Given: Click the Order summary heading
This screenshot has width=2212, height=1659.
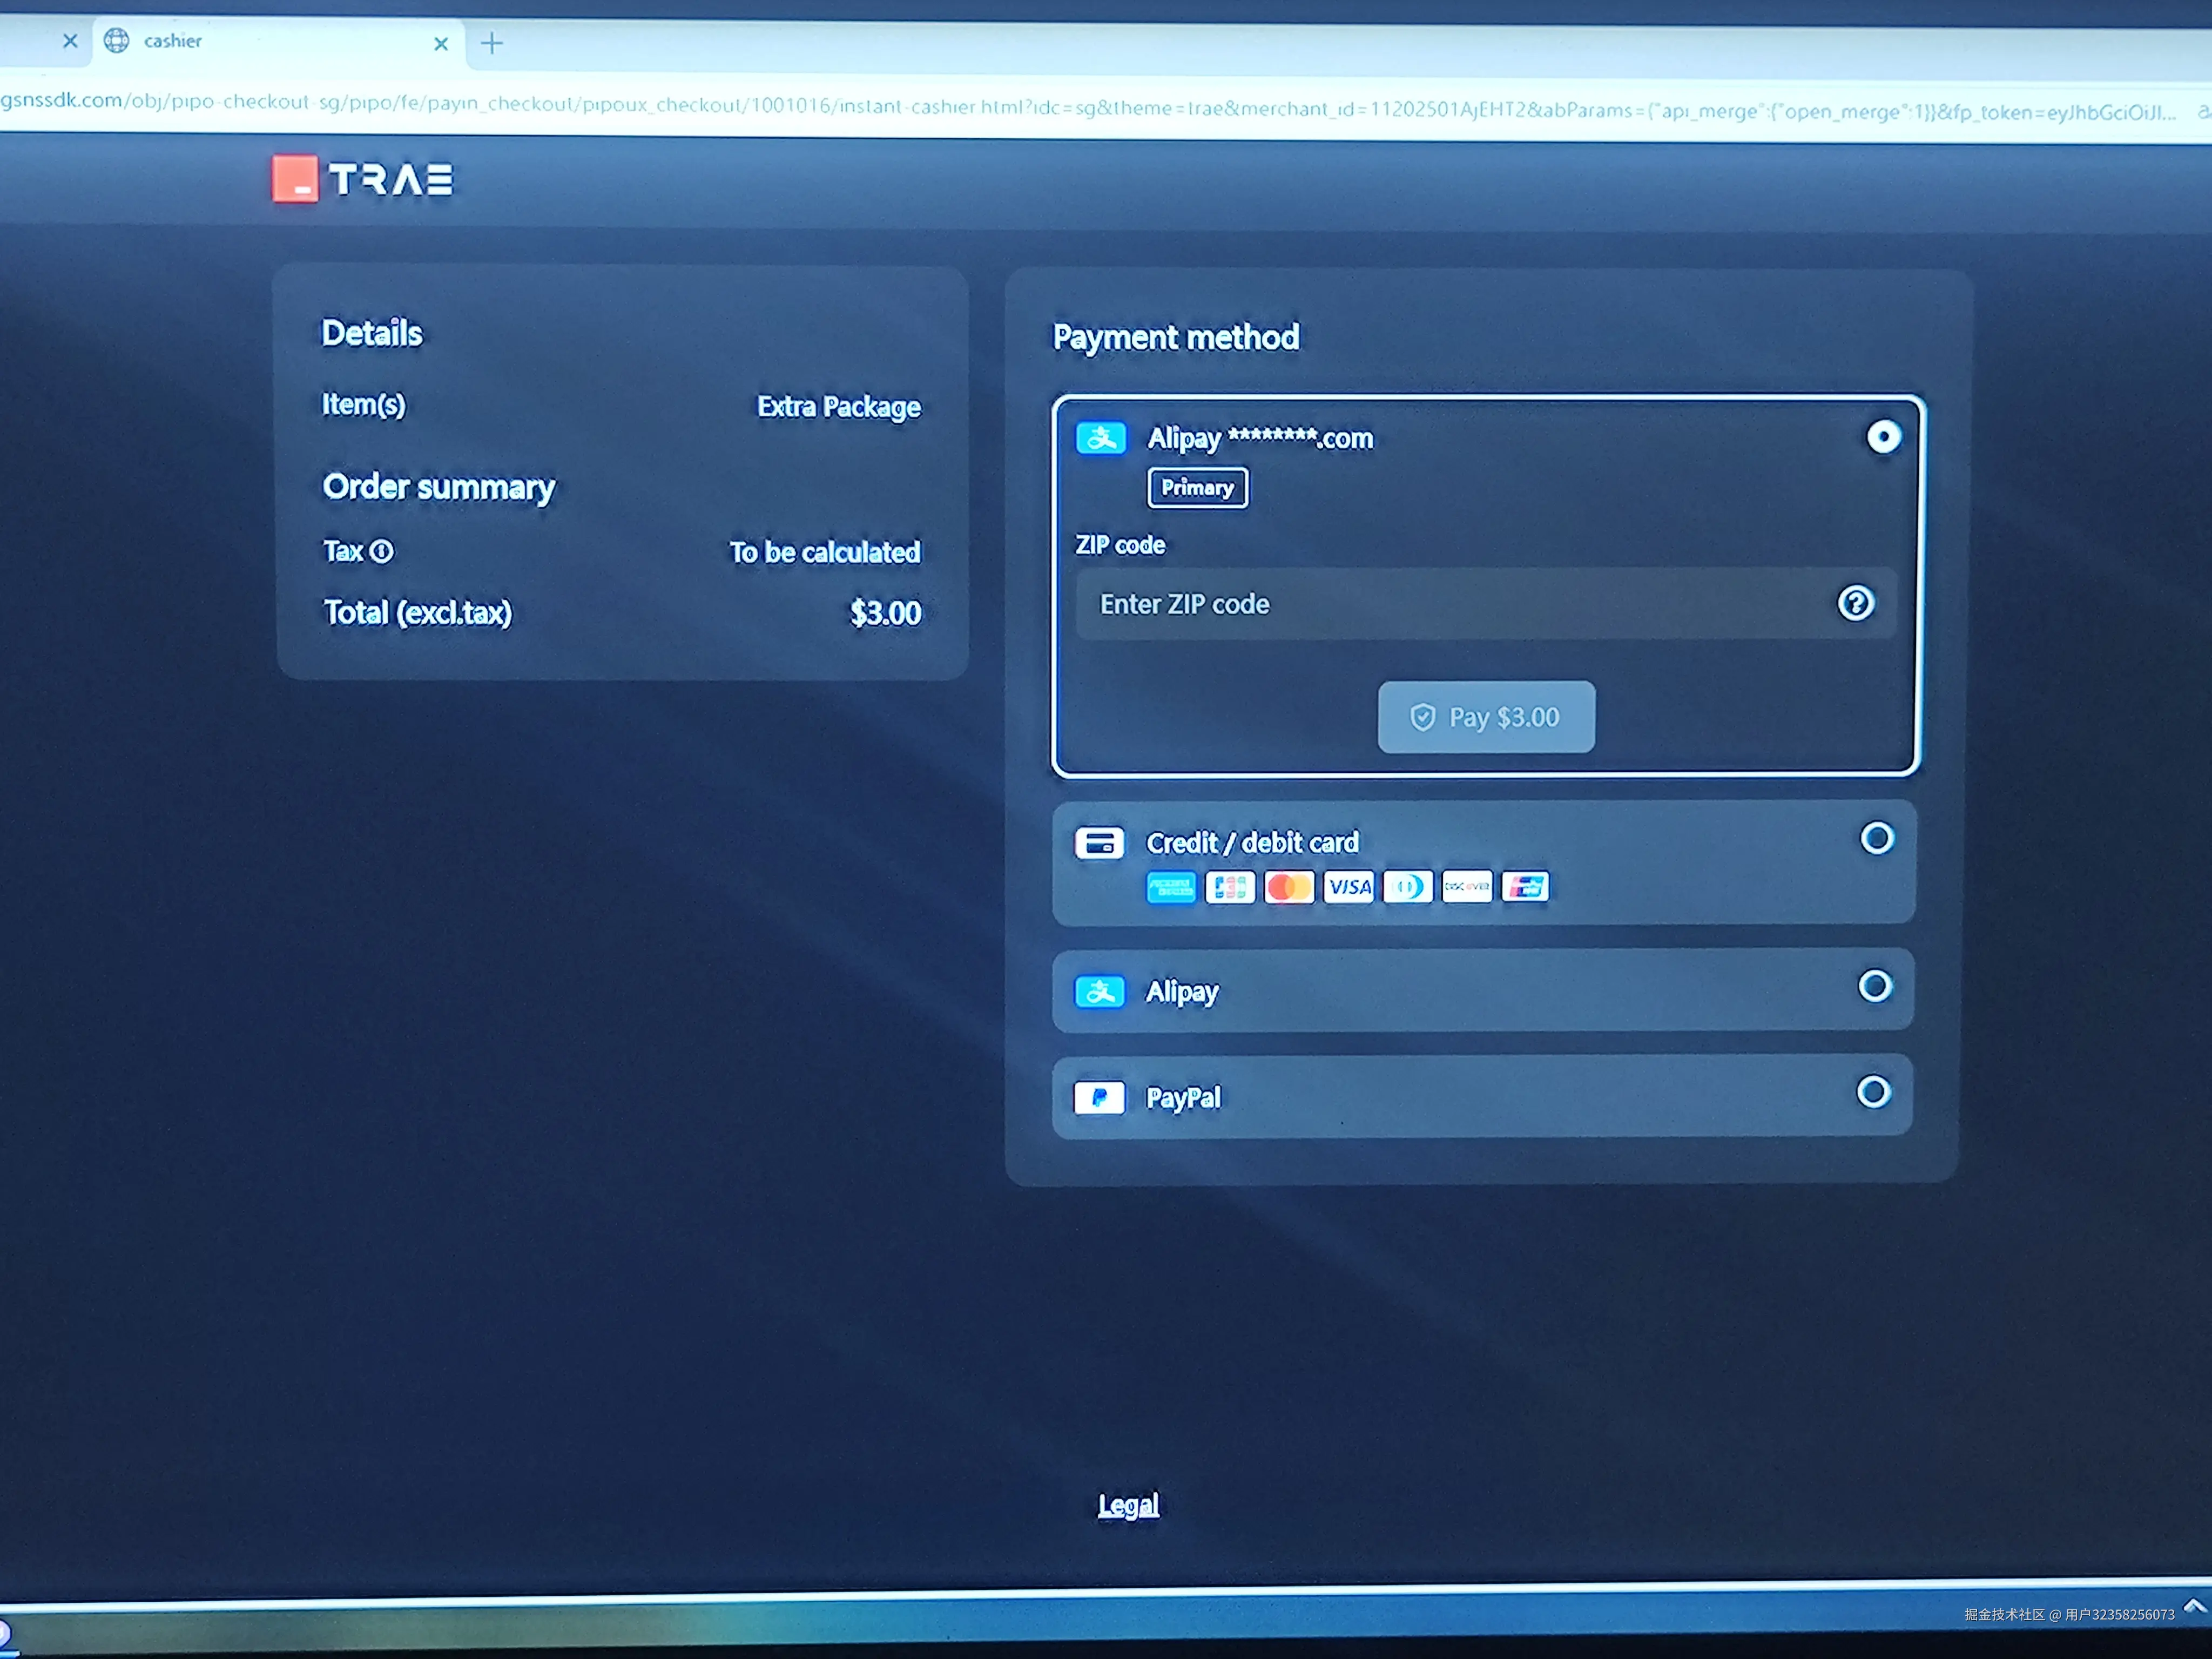Looking at the screenshot, I should coord(438,487).
